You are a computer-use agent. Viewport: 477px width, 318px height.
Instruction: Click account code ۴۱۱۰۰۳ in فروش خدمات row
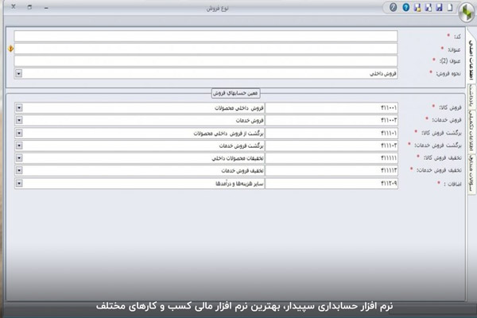click(x=332, y=120)
